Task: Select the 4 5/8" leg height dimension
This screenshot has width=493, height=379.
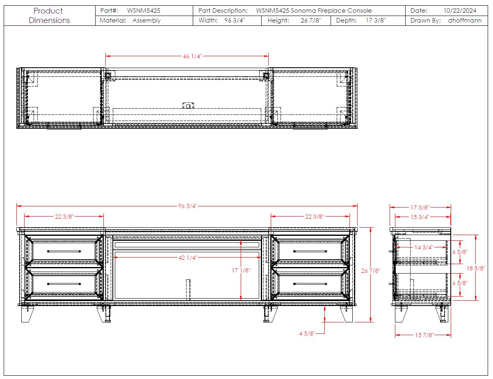Action: tap(306, 333)
